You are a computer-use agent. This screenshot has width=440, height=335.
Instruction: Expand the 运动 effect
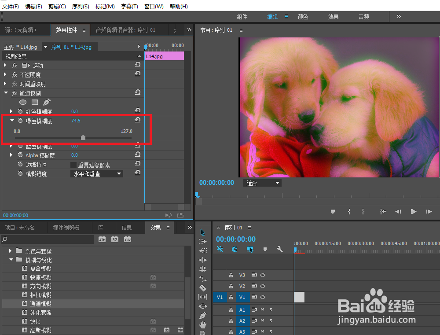click(x=5, y=65)
